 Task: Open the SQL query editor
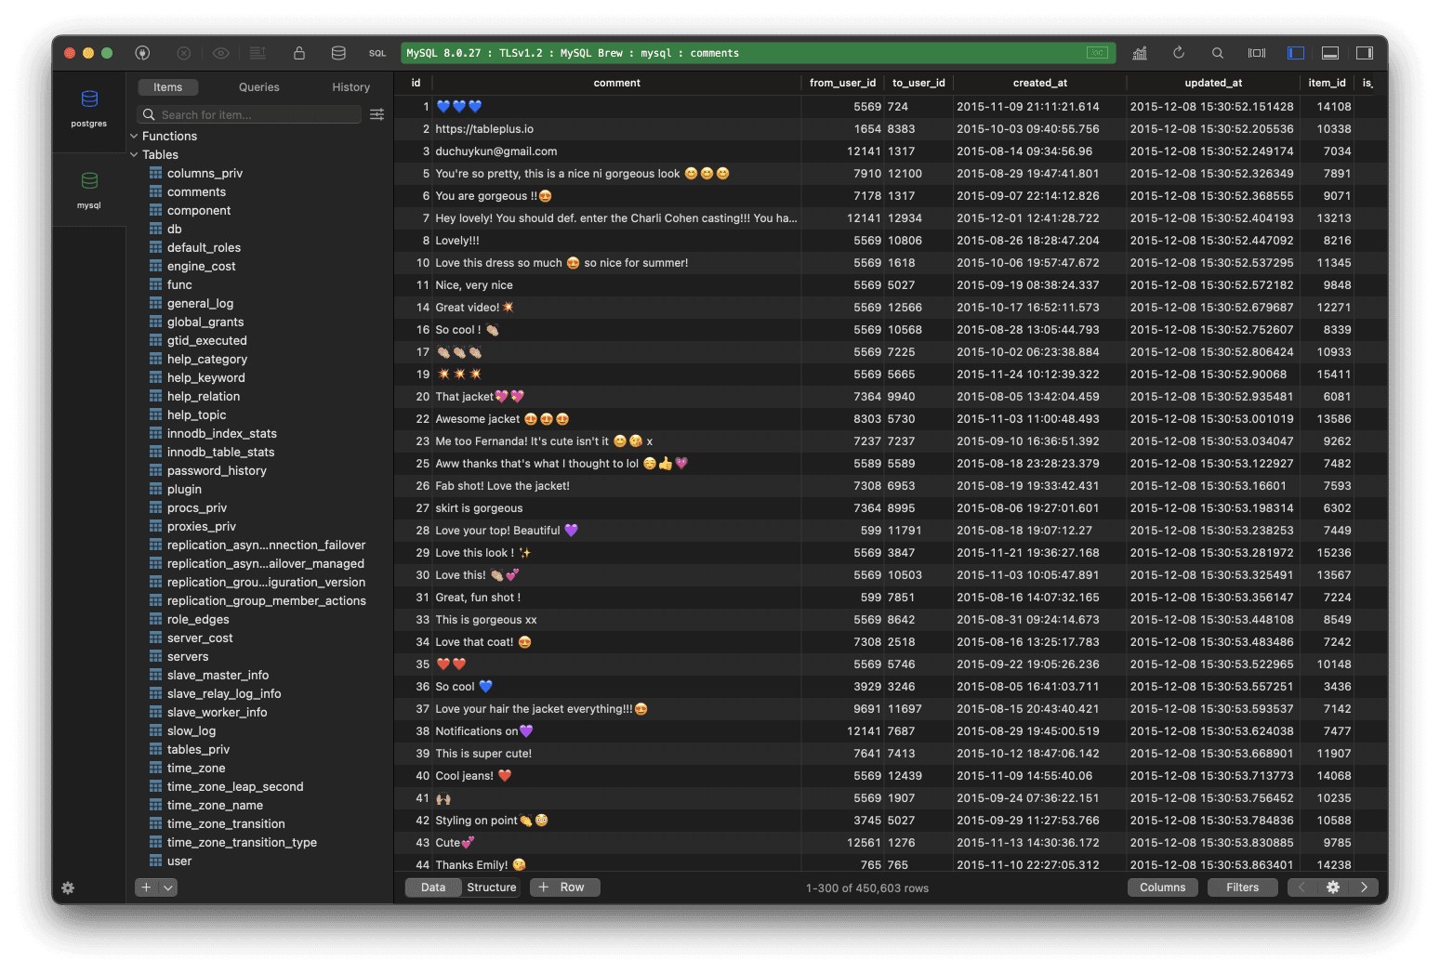[x=377, y=53]
